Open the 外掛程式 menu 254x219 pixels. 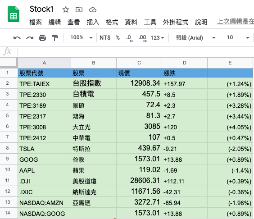[176, 22]
